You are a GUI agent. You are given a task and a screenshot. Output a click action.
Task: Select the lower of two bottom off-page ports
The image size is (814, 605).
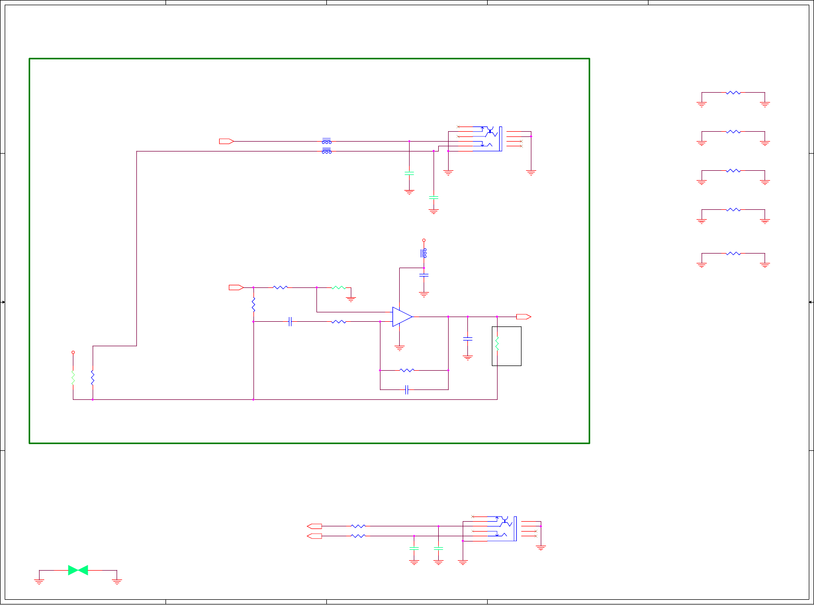click(x=314, y=536)
